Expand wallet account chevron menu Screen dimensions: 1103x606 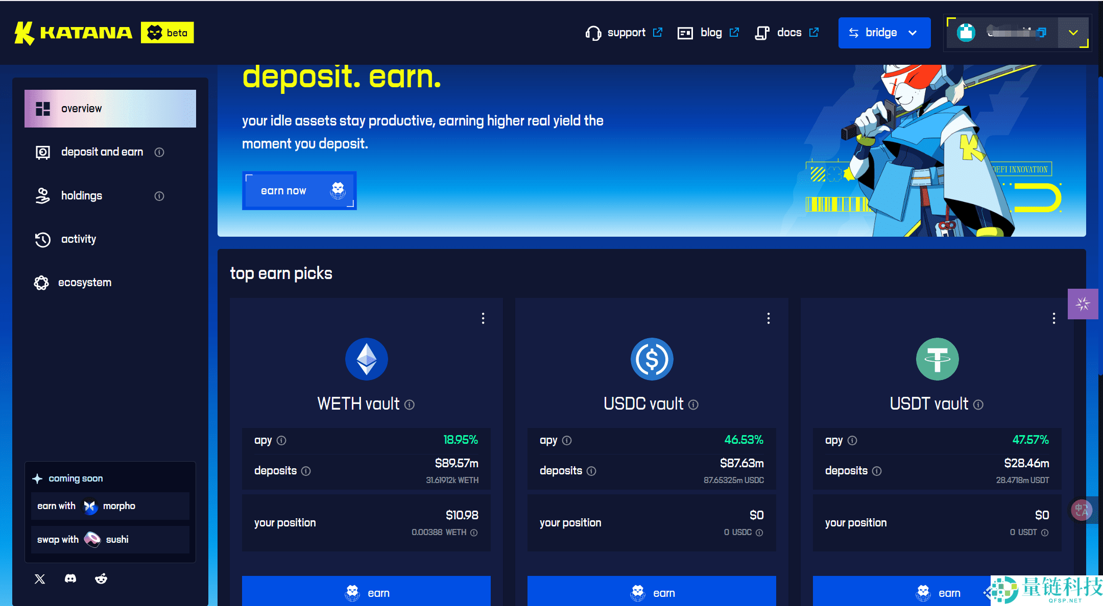(x=1073, y=33)
